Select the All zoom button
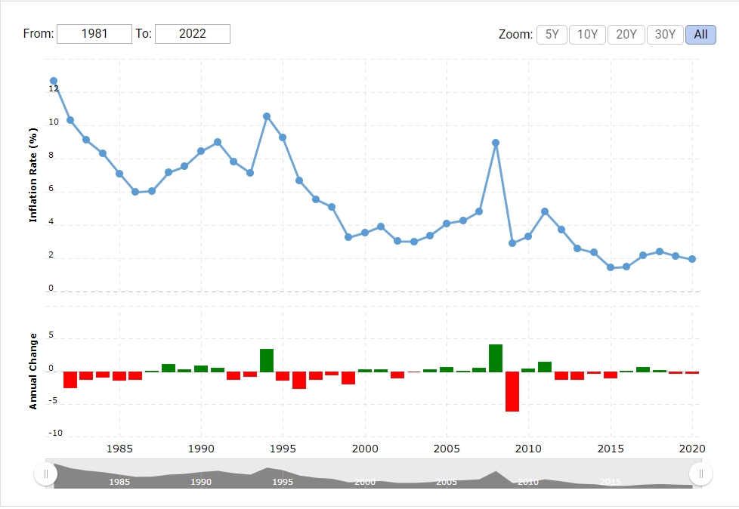Viewport: 739px width, 509px height. [x=700, y=34]
